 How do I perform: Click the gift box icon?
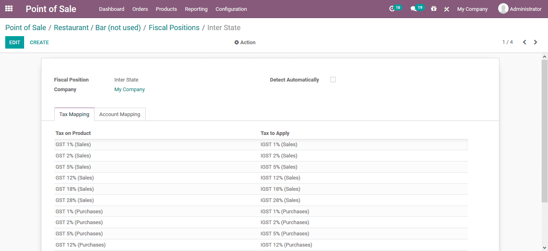point(433,8)
